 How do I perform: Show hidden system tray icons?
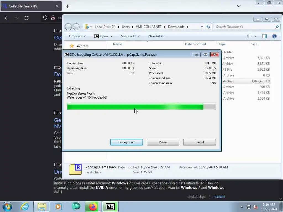pos(242,207)
